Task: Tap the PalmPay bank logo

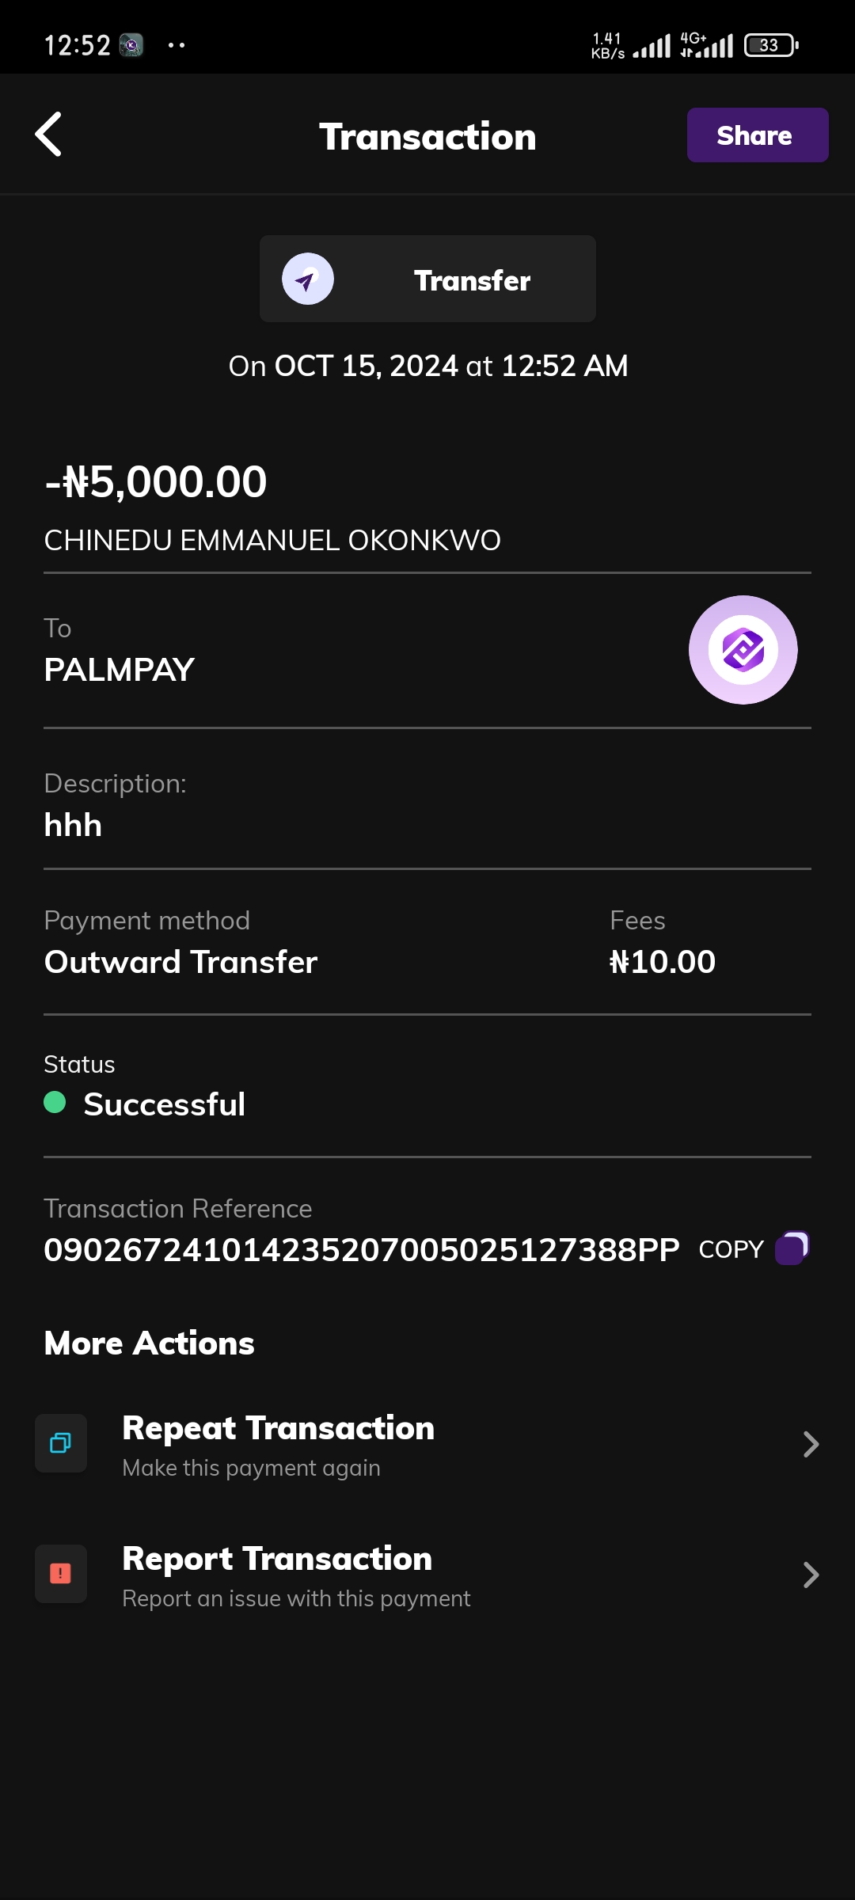Action: [743, 650]
